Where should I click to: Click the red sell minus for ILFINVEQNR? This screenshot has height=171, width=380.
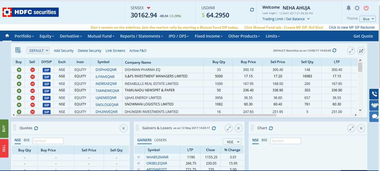(32, 77)
